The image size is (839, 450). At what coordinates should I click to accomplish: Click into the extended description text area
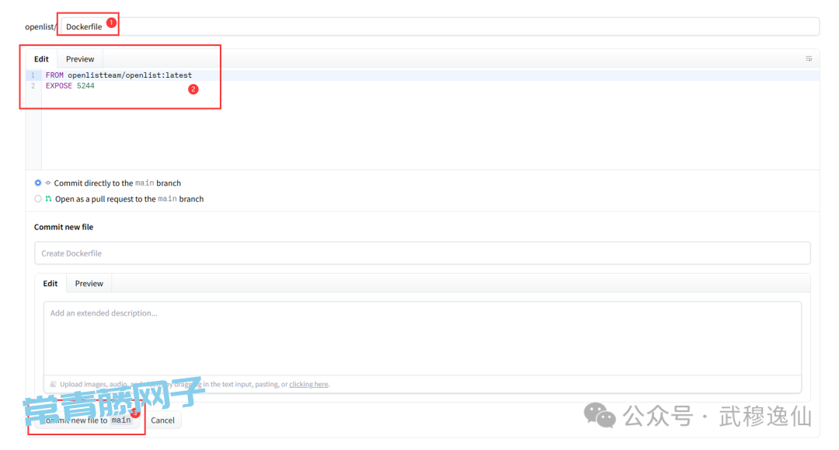point(422,338)
